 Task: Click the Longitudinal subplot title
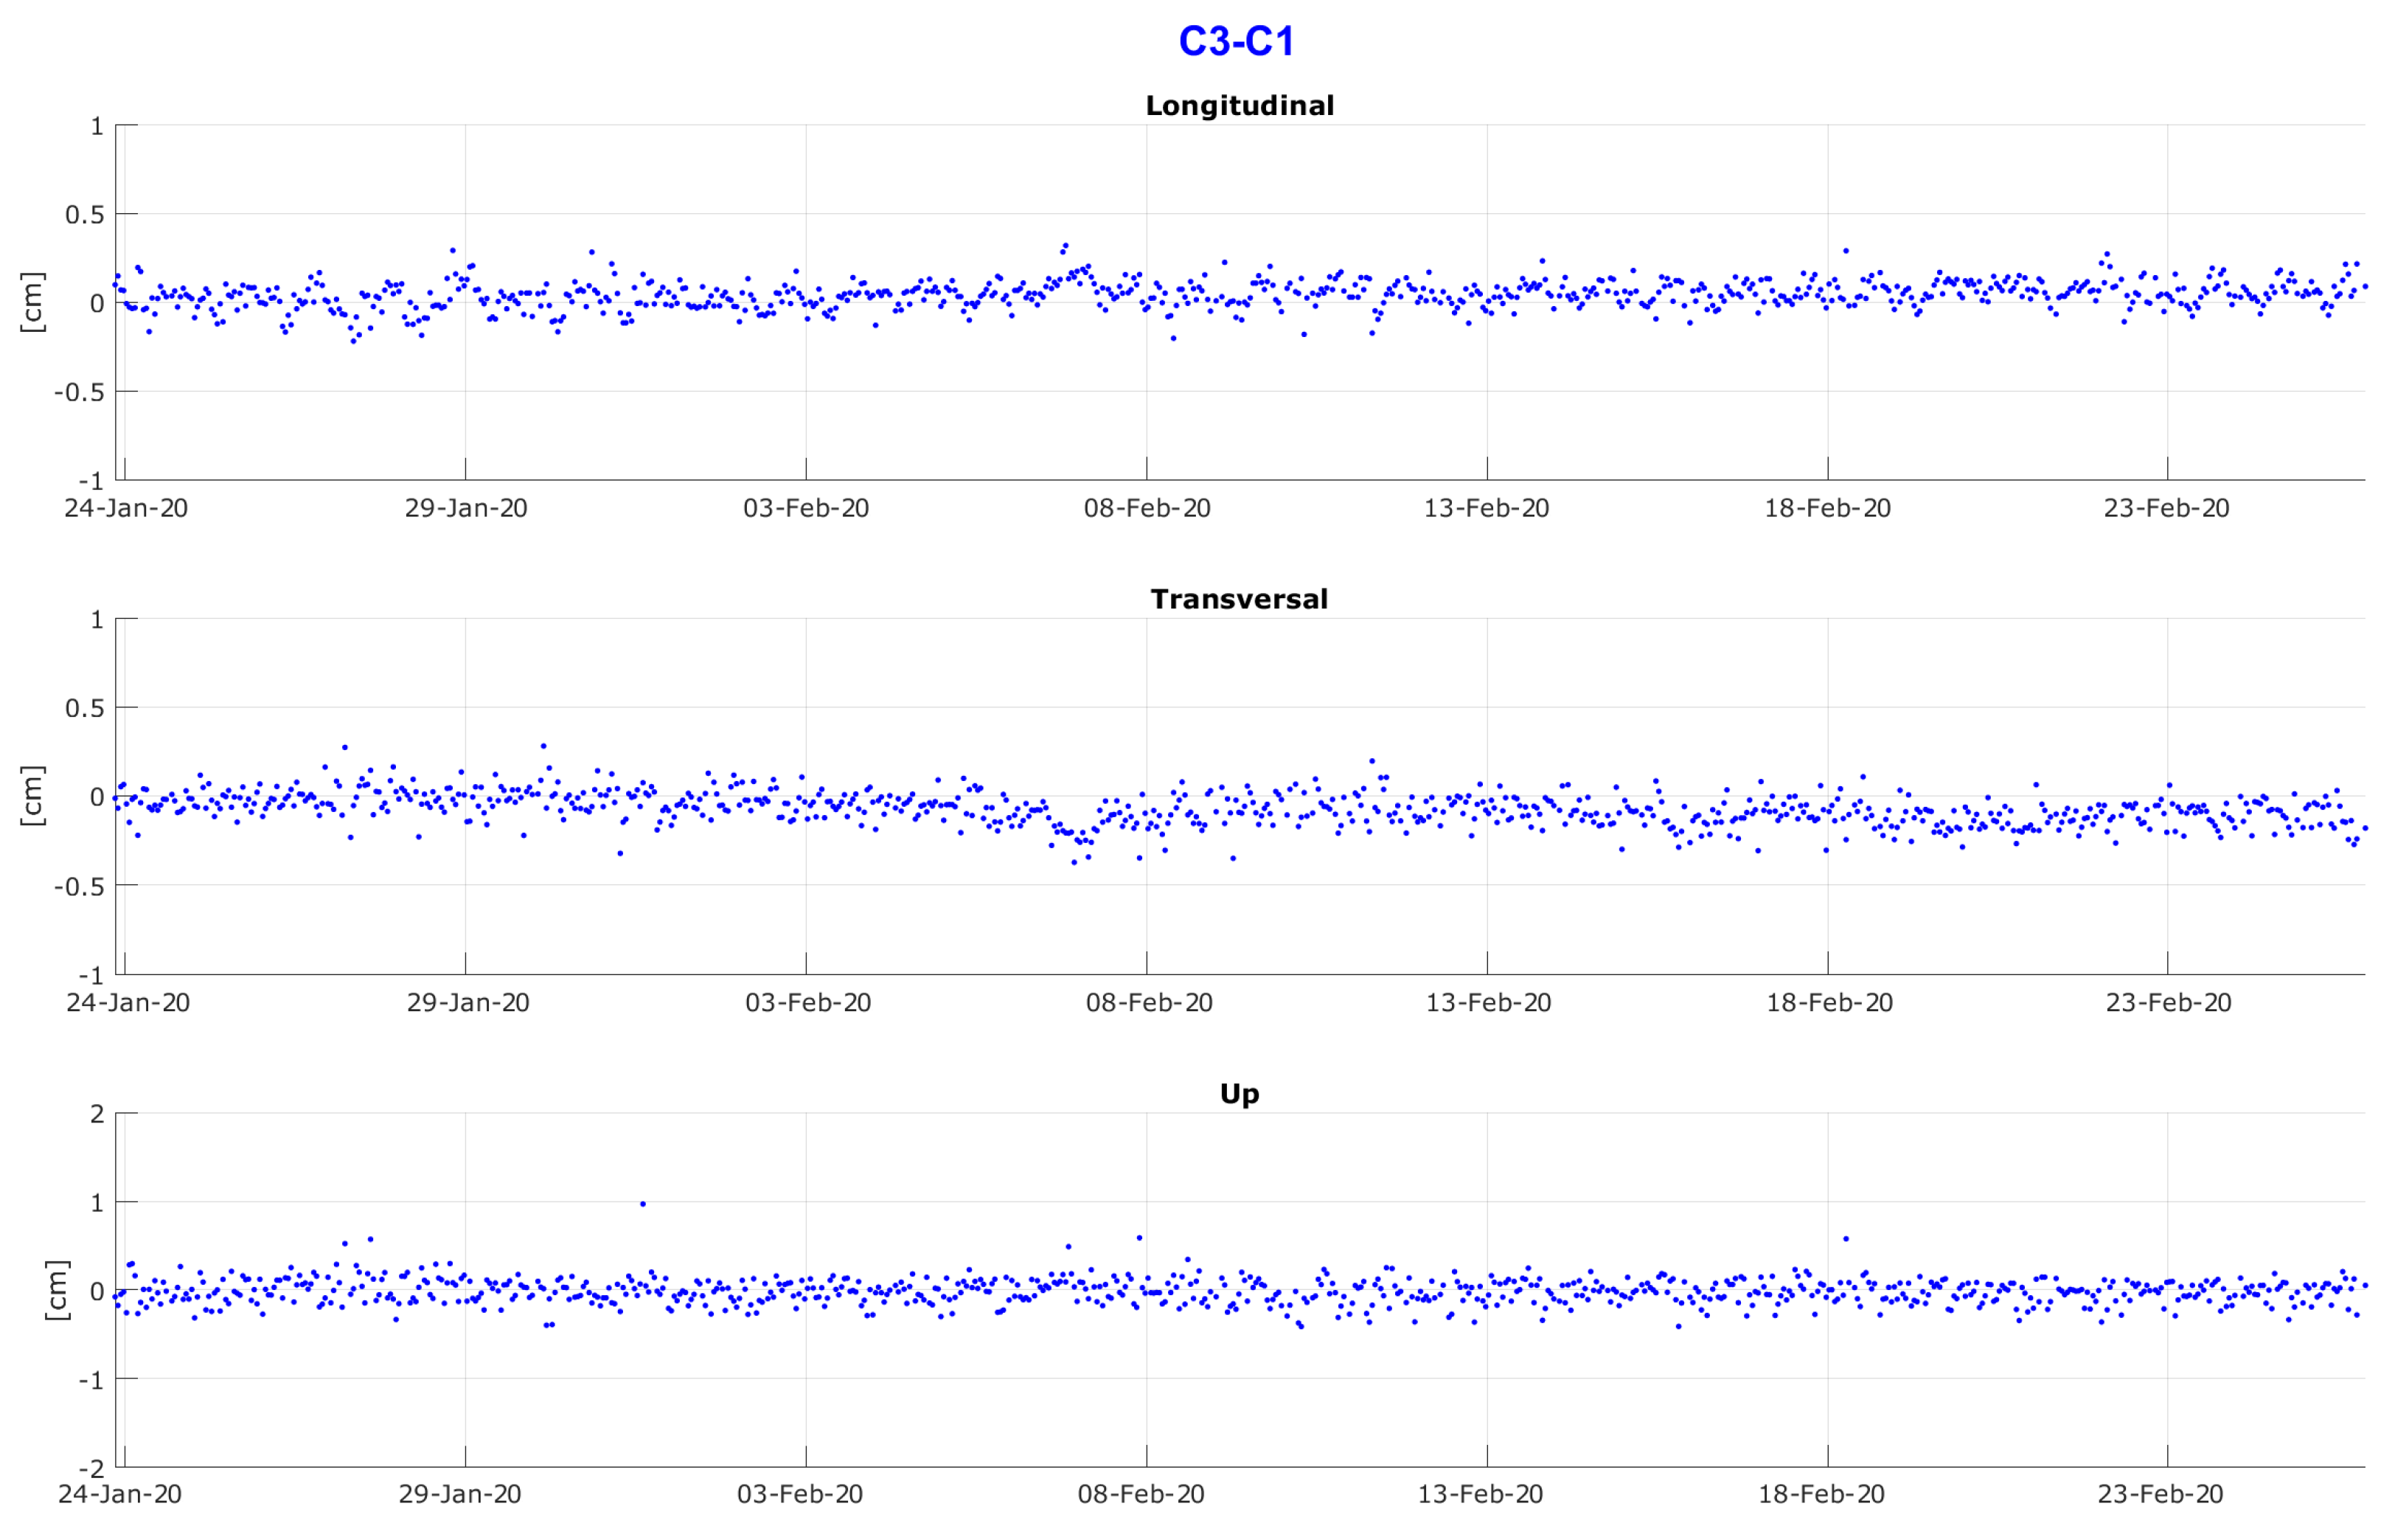point(1240,105)
